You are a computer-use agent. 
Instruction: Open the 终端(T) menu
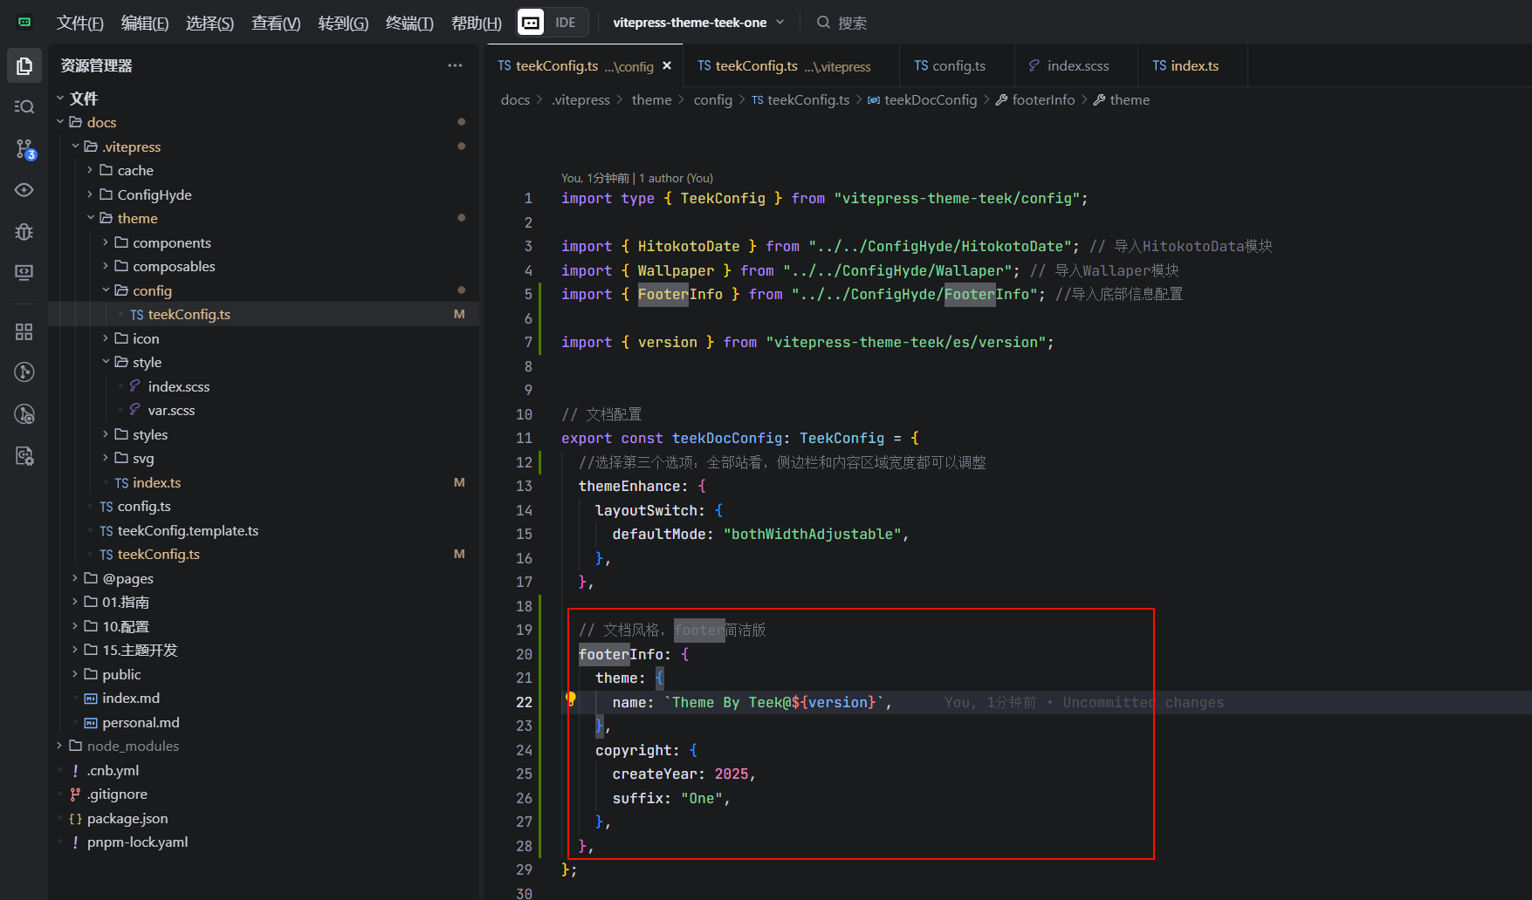(x=409, y=24)
